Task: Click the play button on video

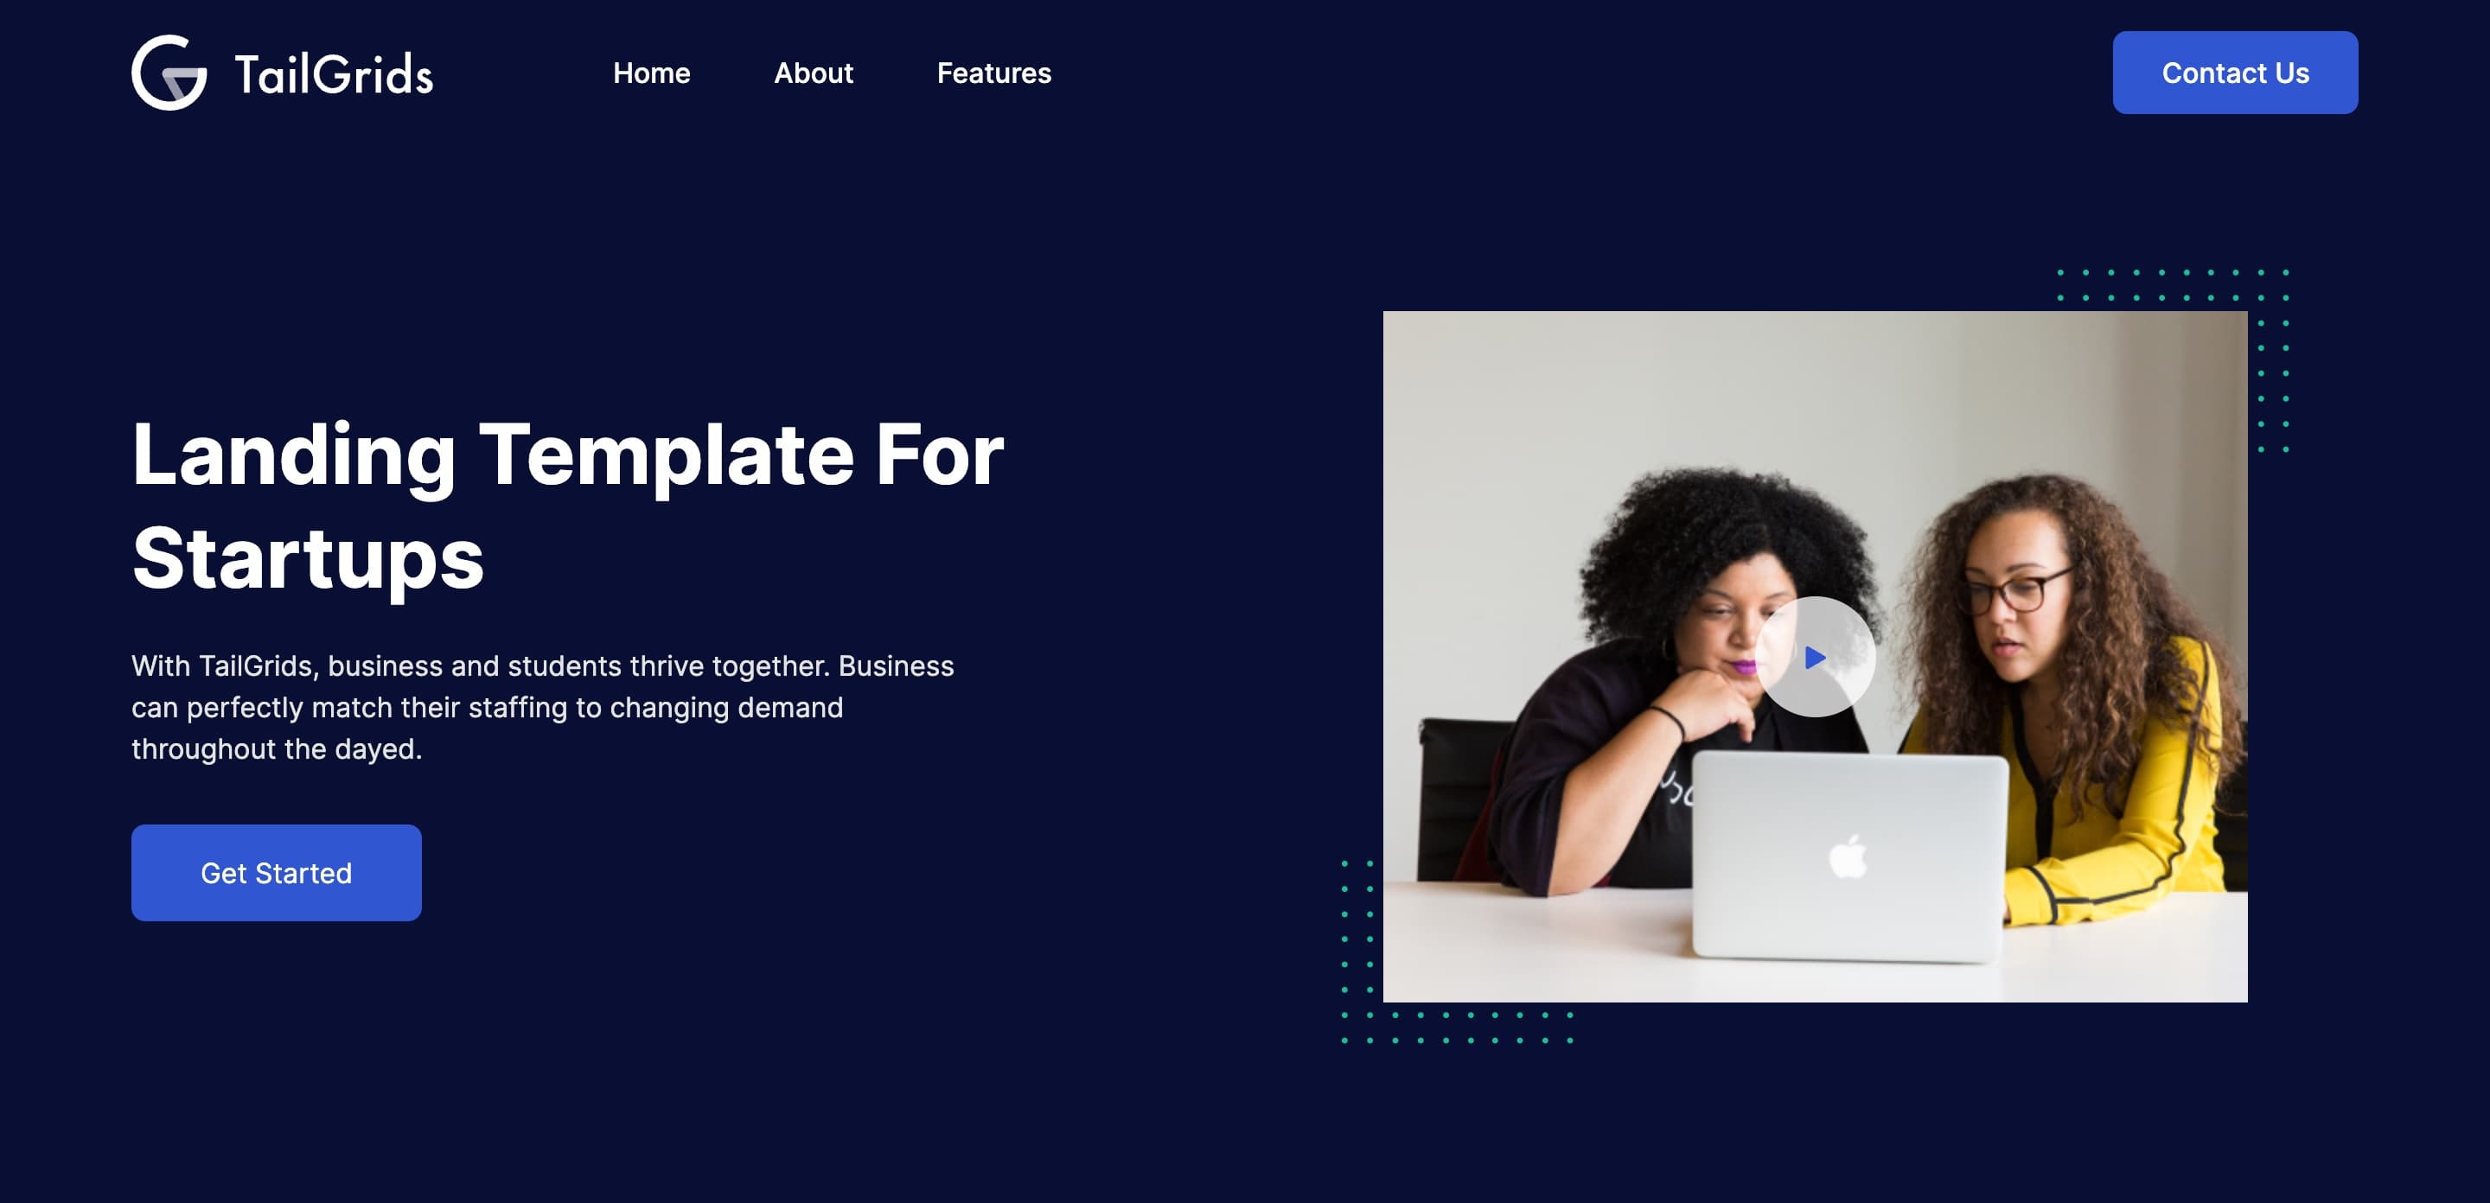Action: click(1815, 655)
